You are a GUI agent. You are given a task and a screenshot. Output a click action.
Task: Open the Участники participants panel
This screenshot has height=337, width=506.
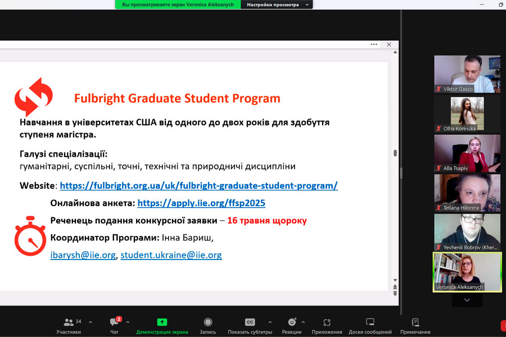pyautogui.click(x=69, y=326)
